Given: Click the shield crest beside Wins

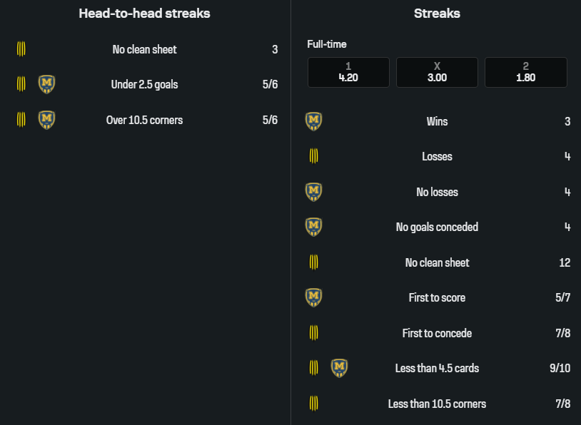Looking at the screenshot, I should [313, 121].
